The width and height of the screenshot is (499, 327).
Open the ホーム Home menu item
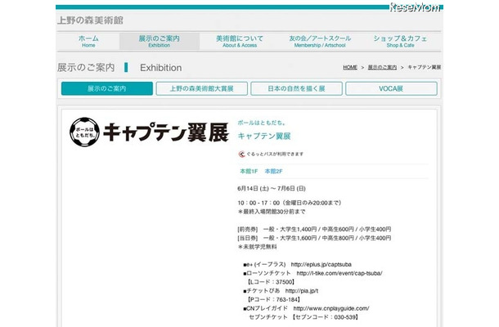pyautogui.click(x=88, y=42)
